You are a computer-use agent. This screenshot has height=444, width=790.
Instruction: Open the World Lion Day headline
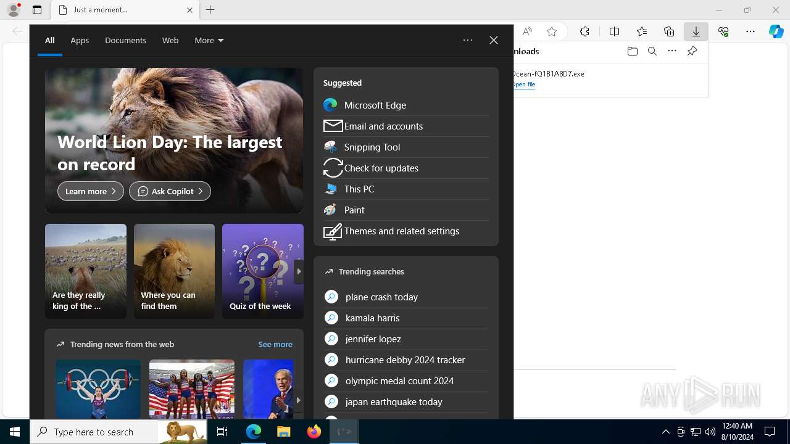pyautogui.click(x=170, y=153)
